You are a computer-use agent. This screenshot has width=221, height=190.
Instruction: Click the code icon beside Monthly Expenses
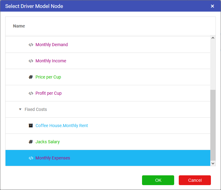31,158
